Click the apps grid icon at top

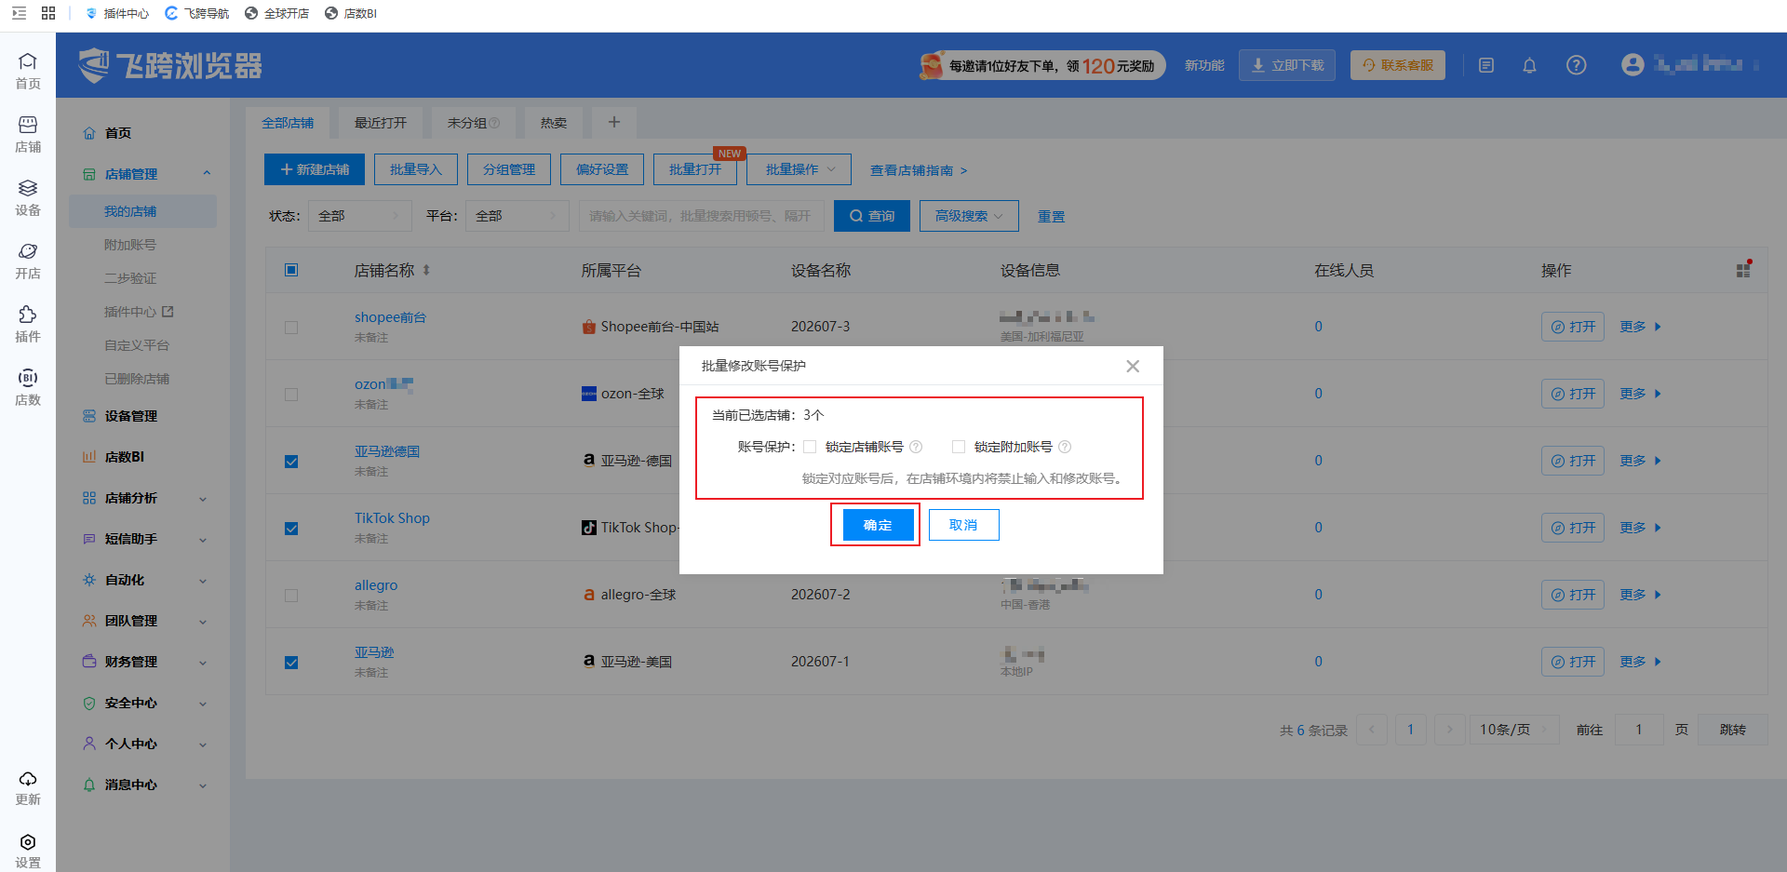coord(48,13)
